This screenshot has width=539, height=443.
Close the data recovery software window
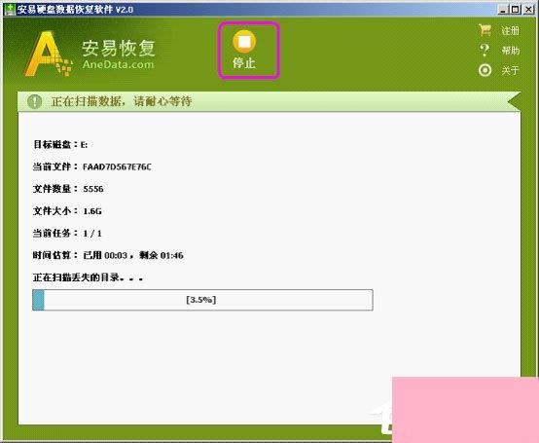tap(528, 10)
